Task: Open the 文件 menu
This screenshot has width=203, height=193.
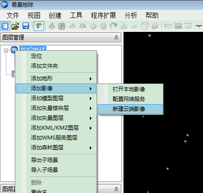Action: pyautogui.click(x=13, y=15)
